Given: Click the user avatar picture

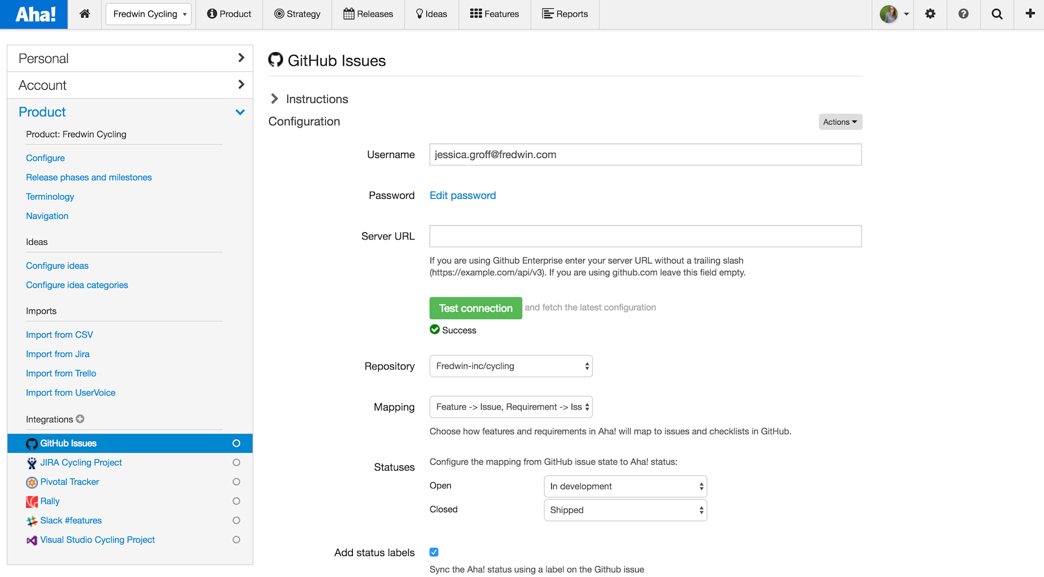Looking at the screenshot, I should tap(888, 14).
